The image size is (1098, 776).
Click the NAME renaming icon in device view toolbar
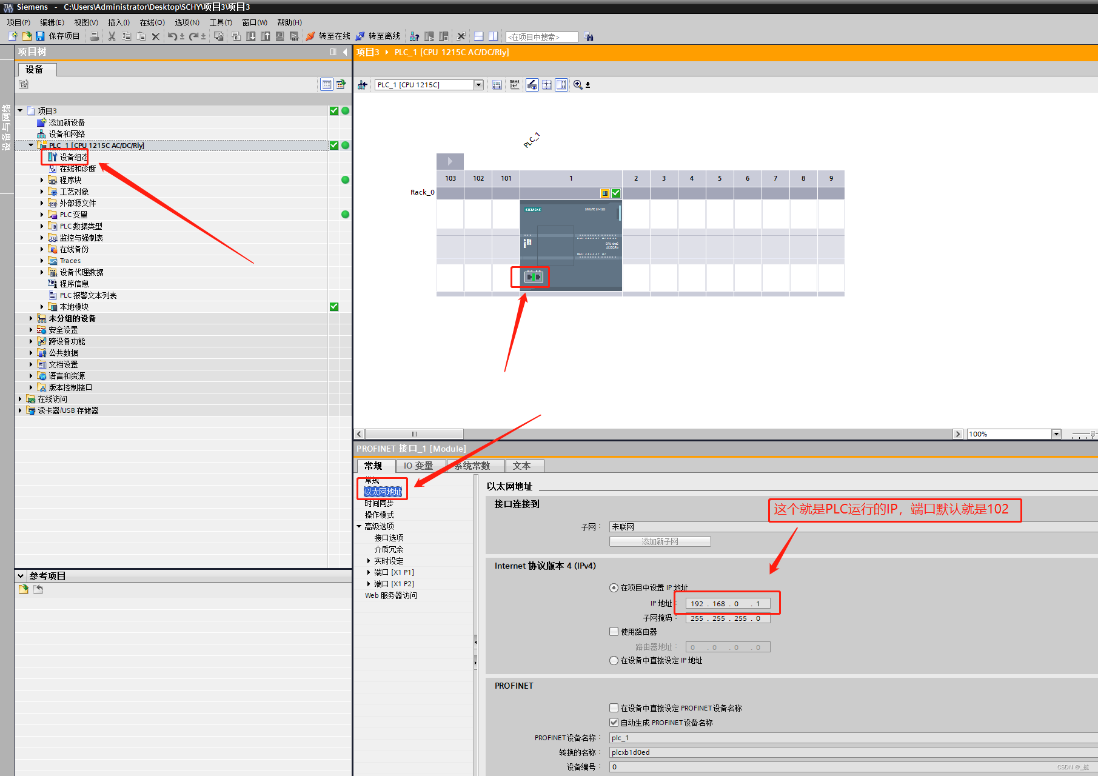point(514,84)
